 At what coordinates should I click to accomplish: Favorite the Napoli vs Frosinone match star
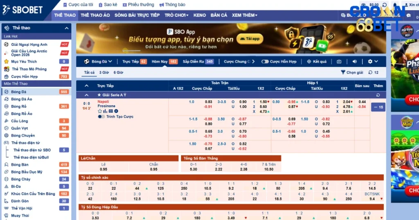pos(100,111)
